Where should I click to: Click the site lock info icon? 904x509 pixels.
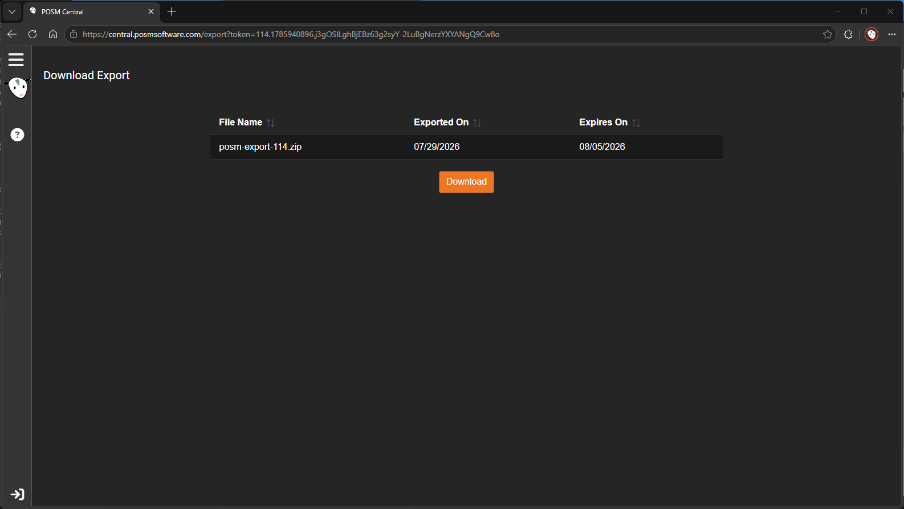[74, 34]
